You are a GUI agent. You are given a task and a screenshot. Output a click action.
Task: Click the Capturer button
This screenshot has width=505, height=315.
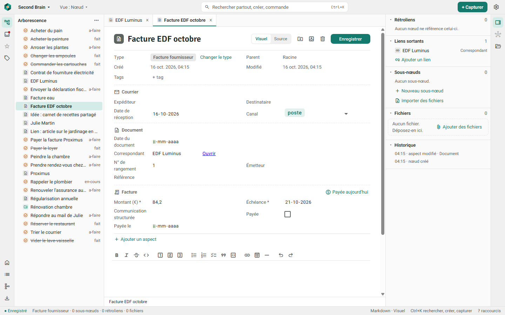coord(472,7)
